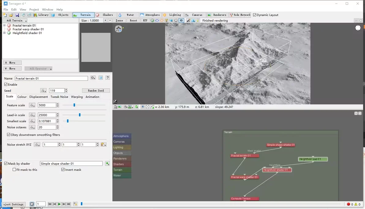
Task: Open the Add Terrain dropdown menu
Action: tap(14, 20)
